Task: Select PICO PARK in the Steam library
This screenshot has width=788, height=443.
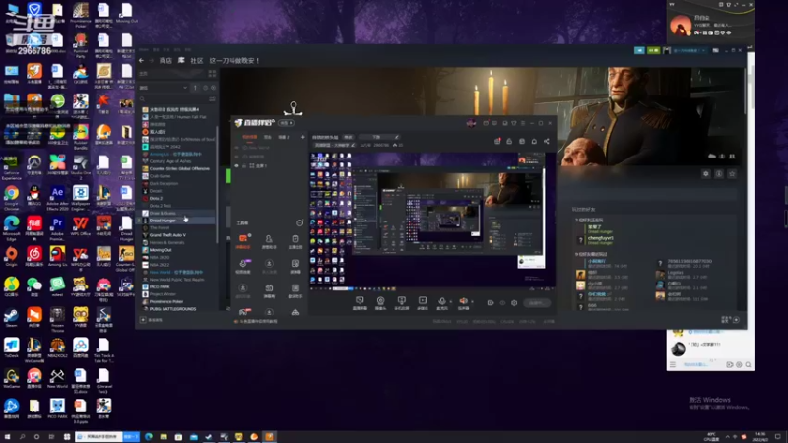Action: (x=160, y=286)
